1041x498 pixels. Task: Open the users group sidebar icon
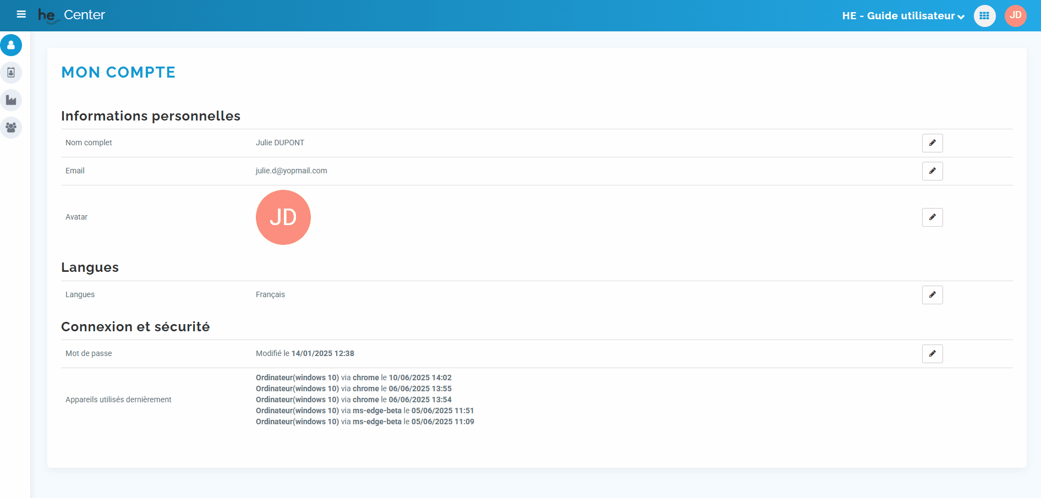coord(11,128)
